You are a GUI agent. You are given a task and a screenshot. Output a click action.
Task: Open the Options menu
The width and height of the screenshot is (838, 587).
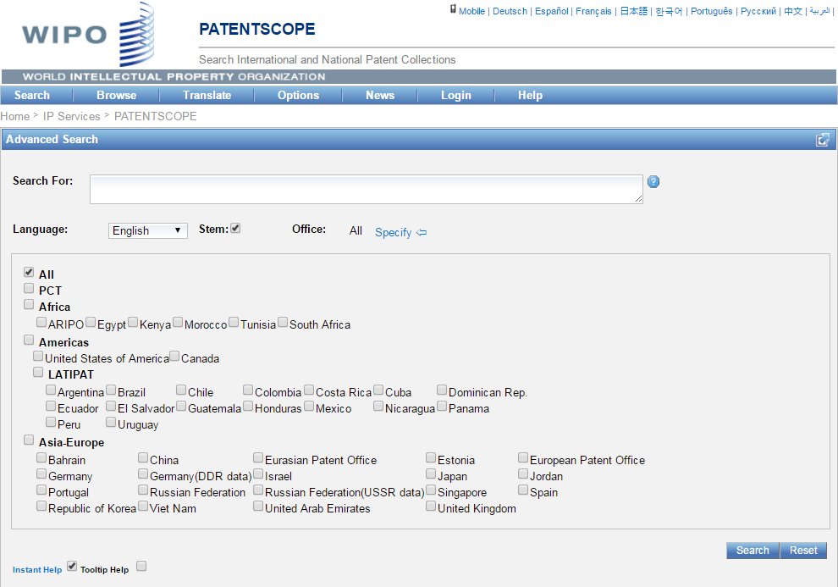click(x=298, y=95)
